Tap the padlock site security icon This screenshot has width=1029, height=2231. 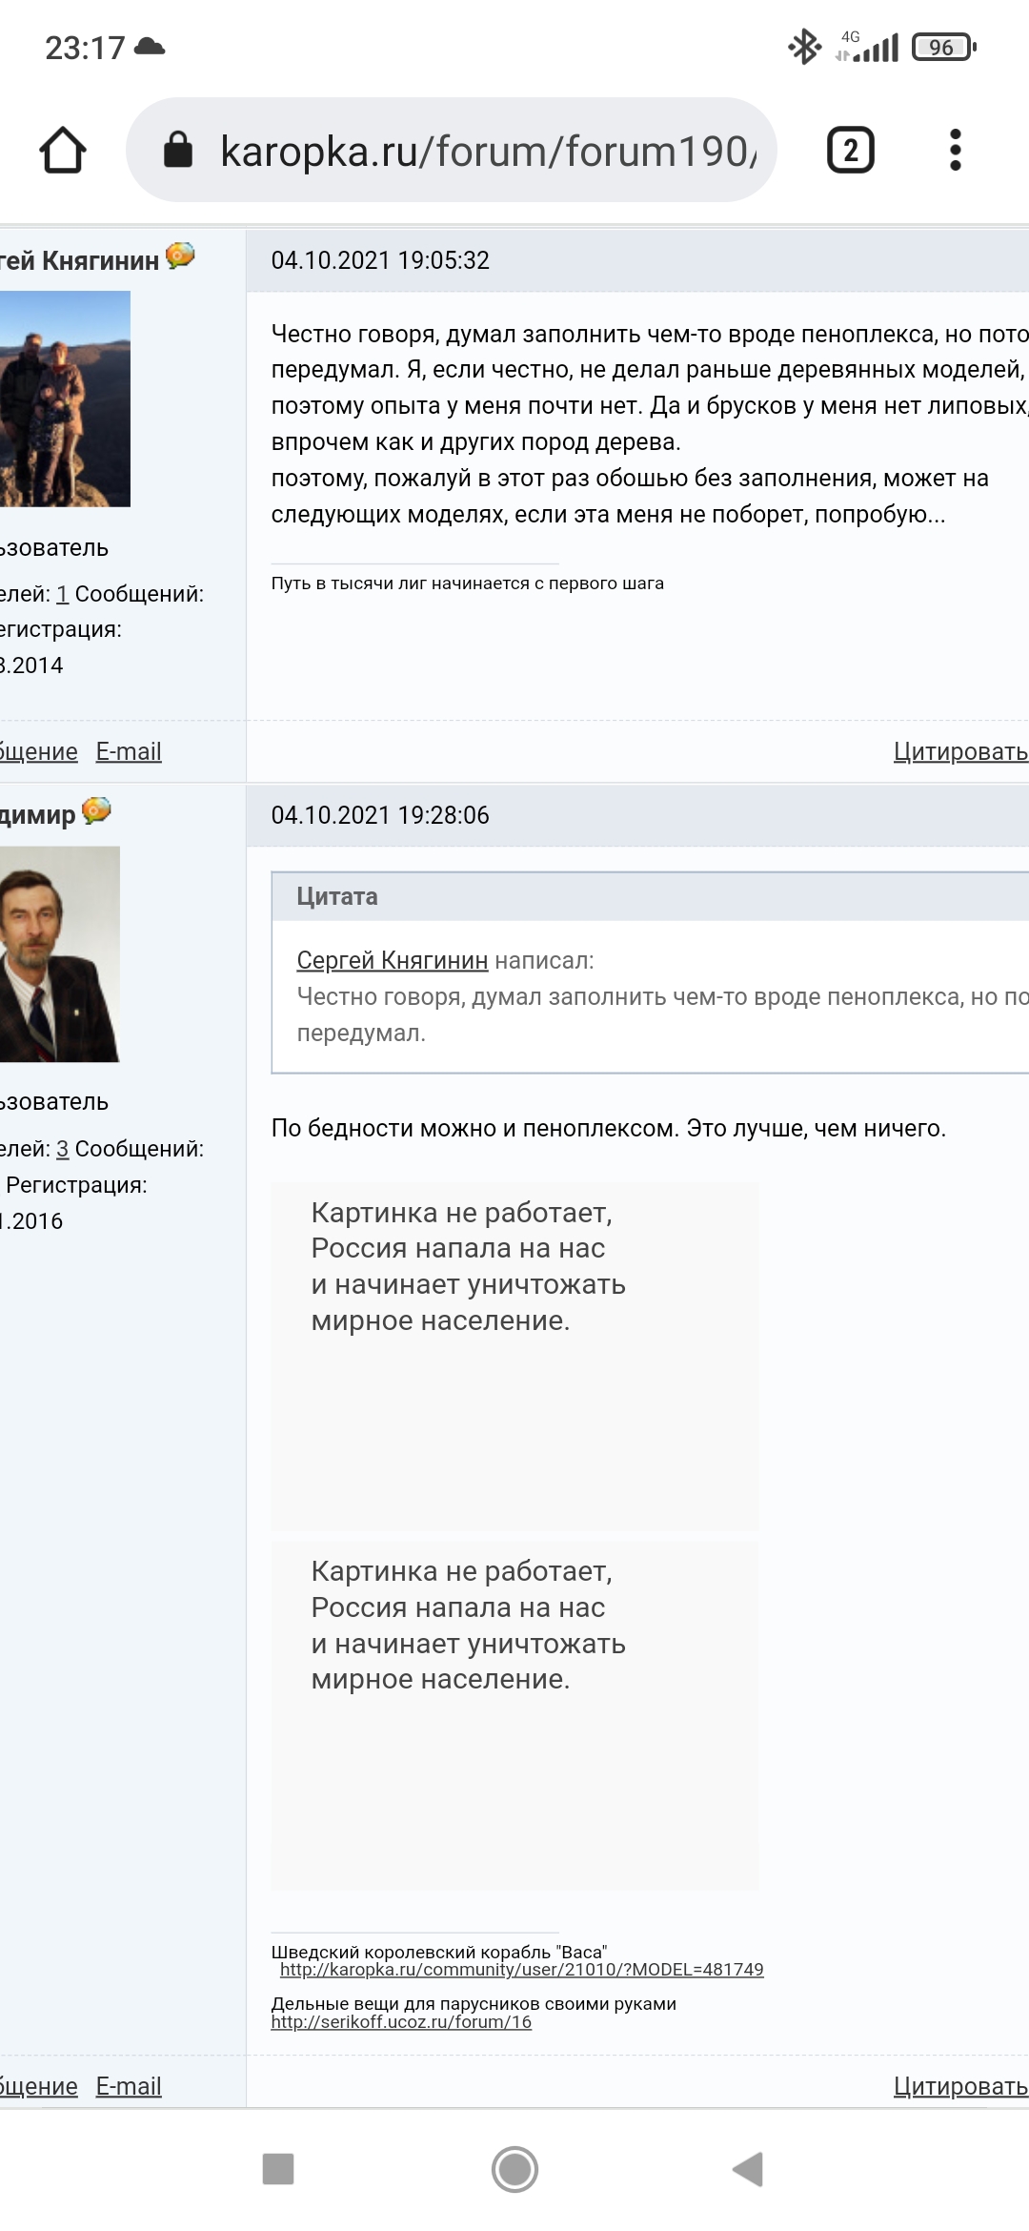(178, 151)
